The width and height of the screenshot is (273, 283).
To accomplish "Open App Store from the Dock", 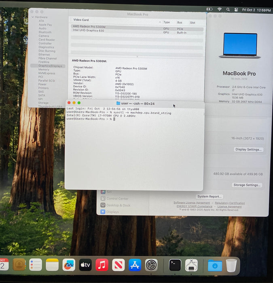I will [135, 264].
